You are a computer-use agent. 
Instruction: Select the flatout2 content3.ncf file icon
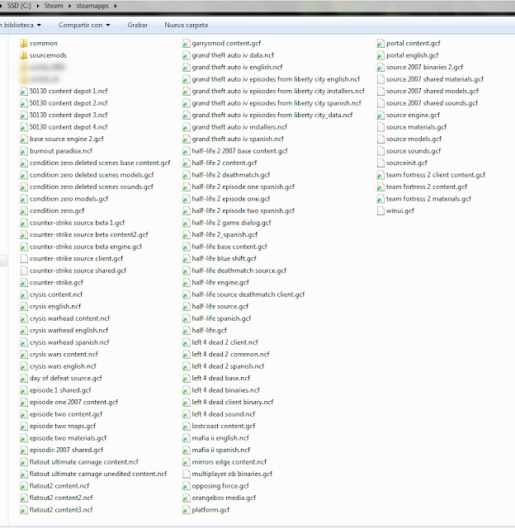click(x=24, y=510)
